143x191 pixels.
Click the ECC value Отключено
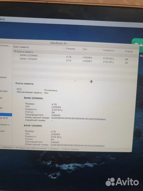click(x=51, y=91)
